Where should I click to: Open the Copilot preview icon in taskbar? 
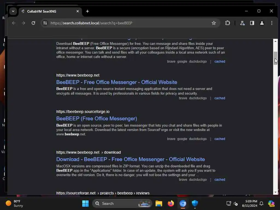pyautogui.click(x=271, y=203)
